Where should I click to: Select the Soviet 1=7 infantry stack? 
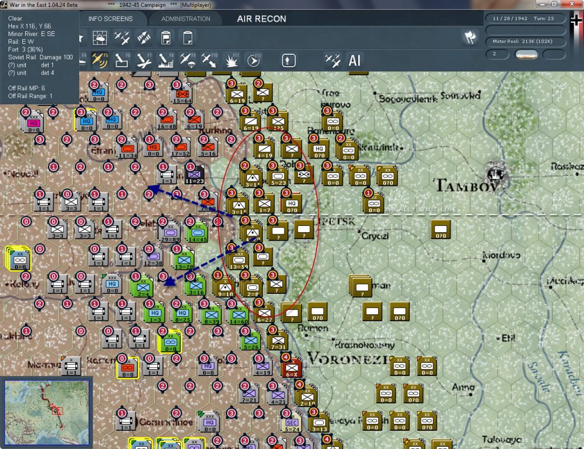pos(265,204)
